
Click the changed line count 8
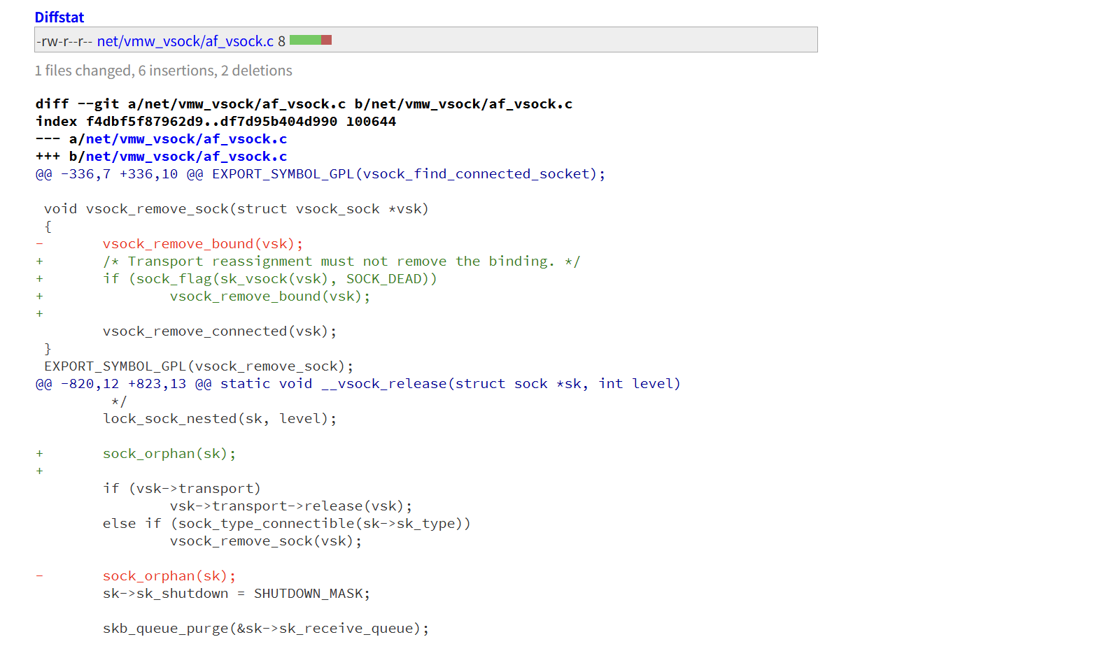(x=281, y=41)
